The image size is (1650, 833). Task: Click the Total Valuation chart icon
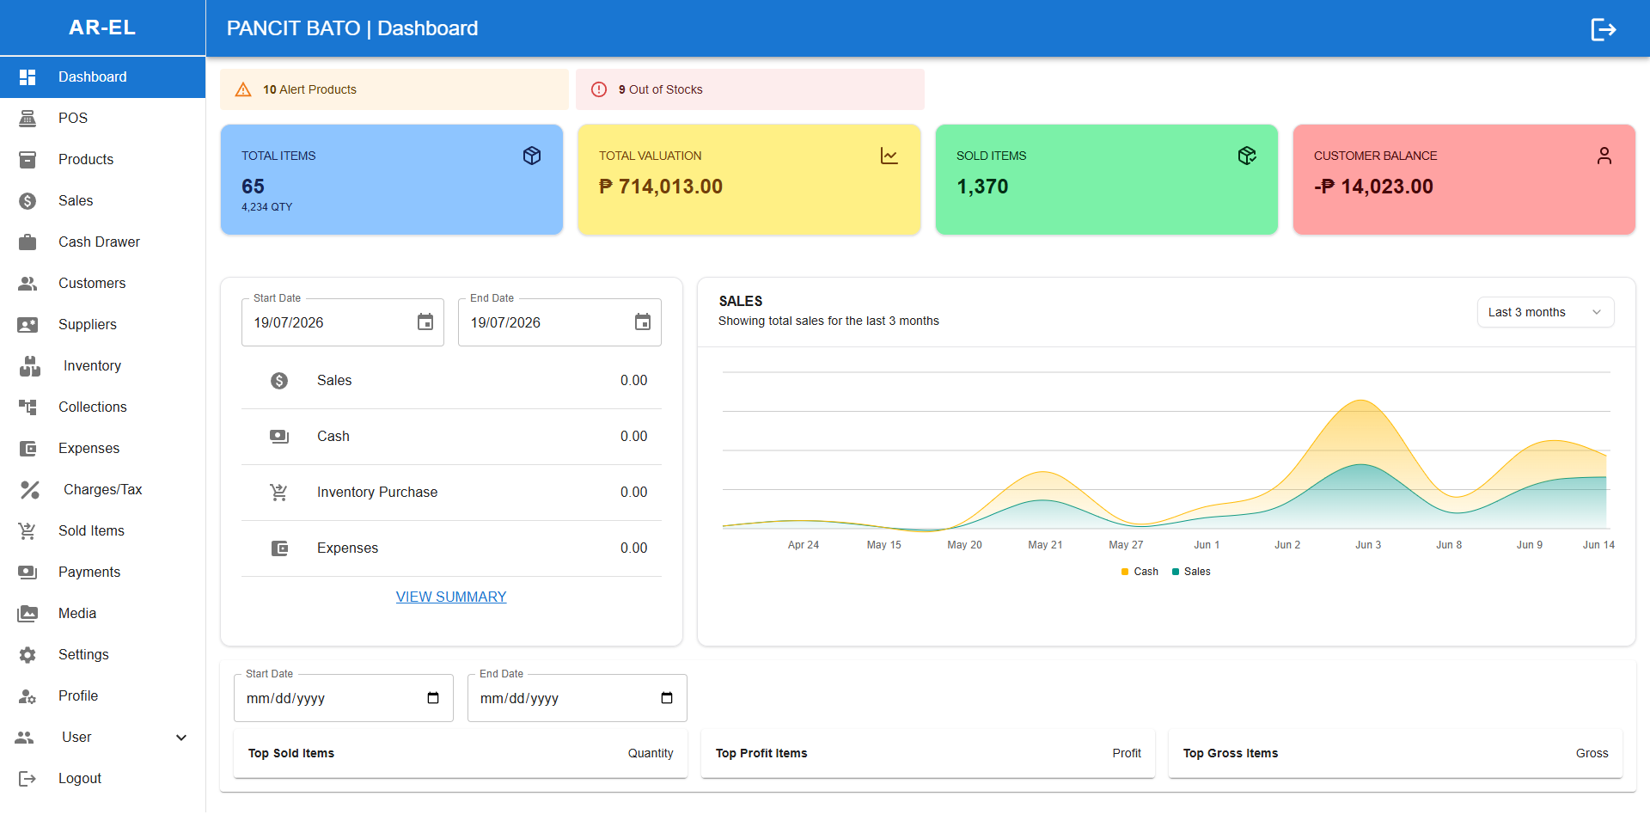889,156
